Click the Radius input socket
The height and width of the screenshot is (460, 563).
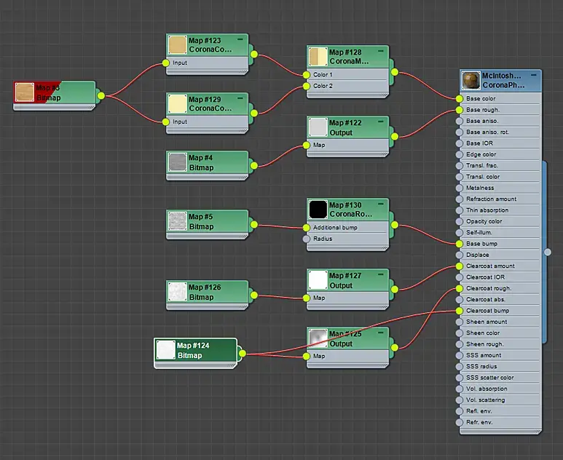pyautogui.click(x=307, y=239)
